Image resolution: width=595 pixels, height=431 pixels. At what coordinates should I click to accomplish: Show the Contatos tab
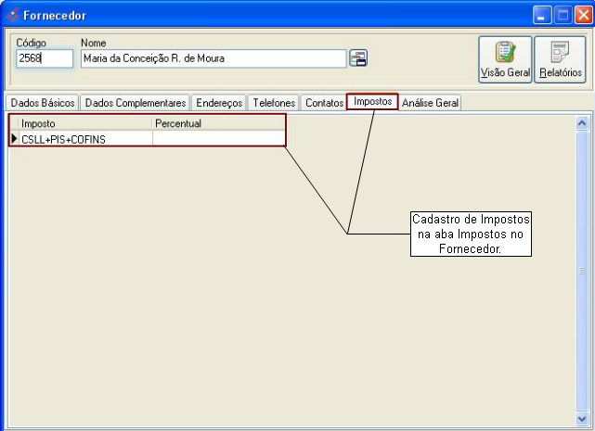pos(324,103)
